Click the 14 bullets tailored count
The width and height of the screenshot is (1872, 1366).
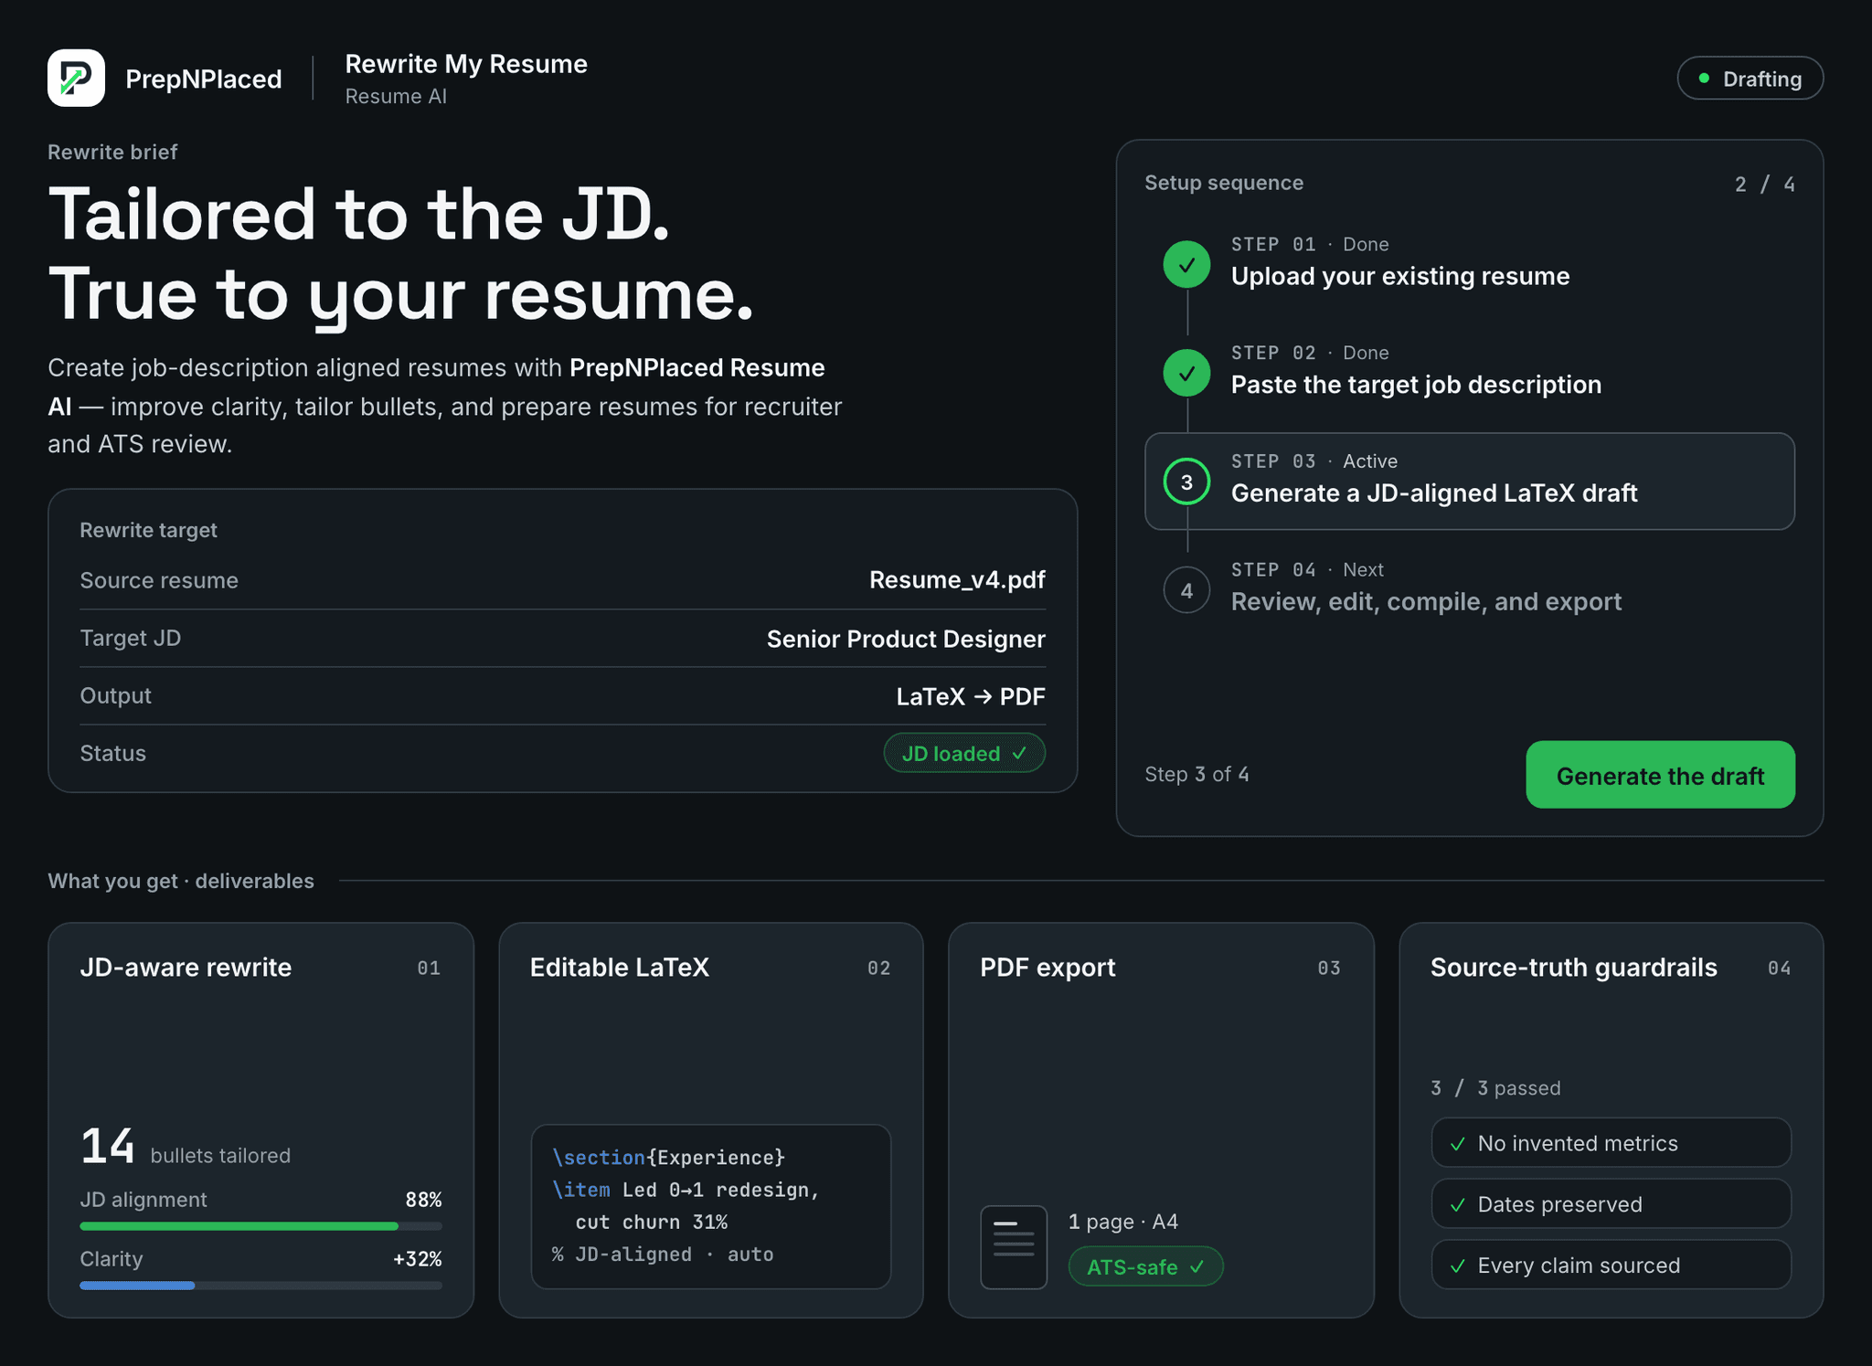point(185,1147)
